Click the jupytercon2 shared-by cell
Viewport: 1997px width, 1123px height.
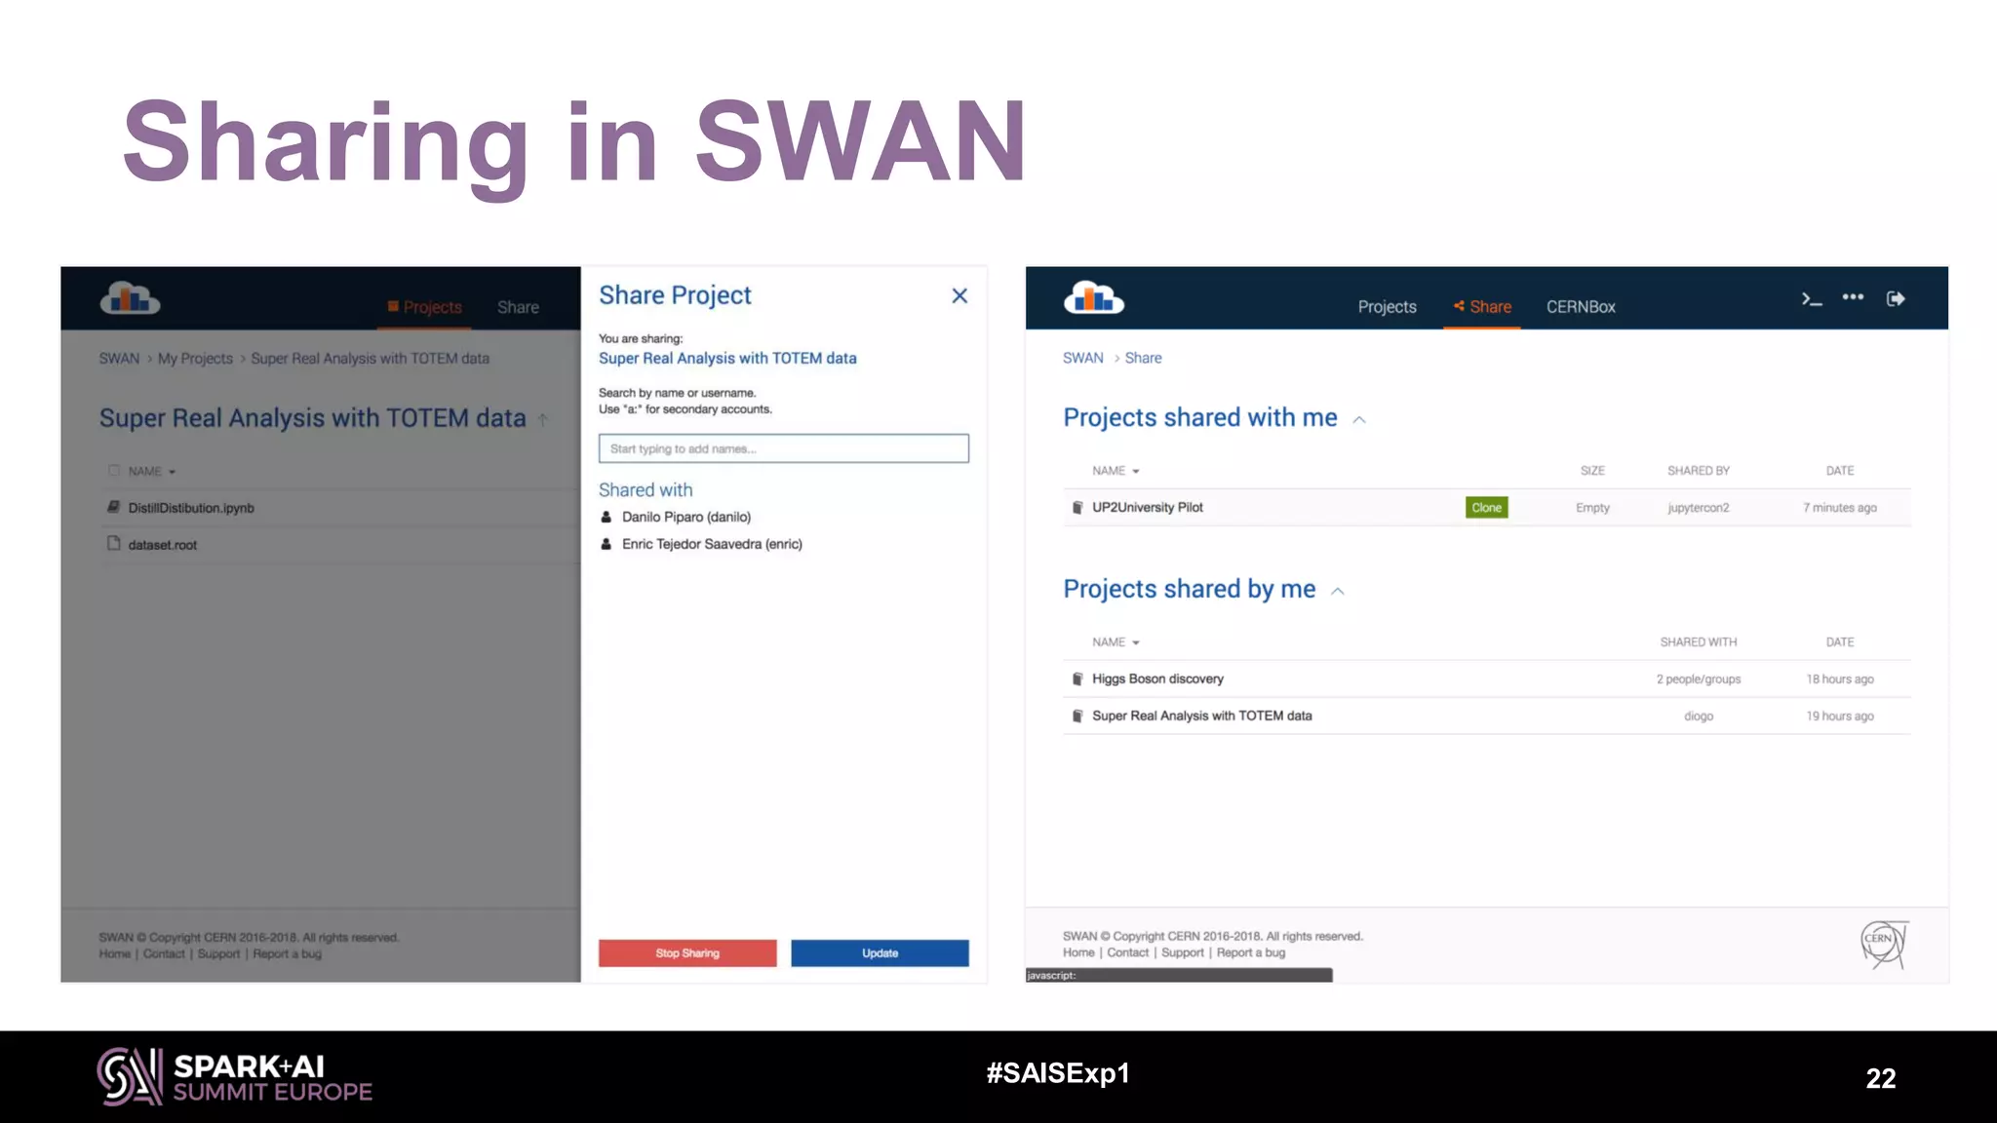(1698, 508)
